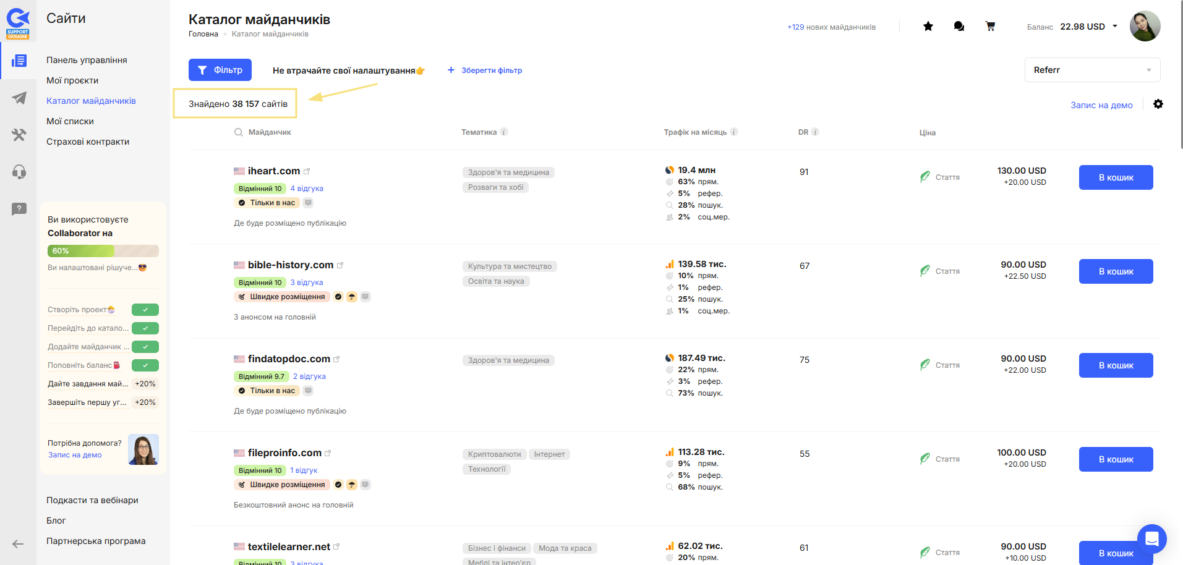Collapse sidebar with the left arrow
The height and width of the screenshot is (565, 1183).
18,544
